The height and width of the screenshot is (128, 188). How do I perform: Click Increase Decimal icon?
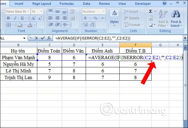85,25
